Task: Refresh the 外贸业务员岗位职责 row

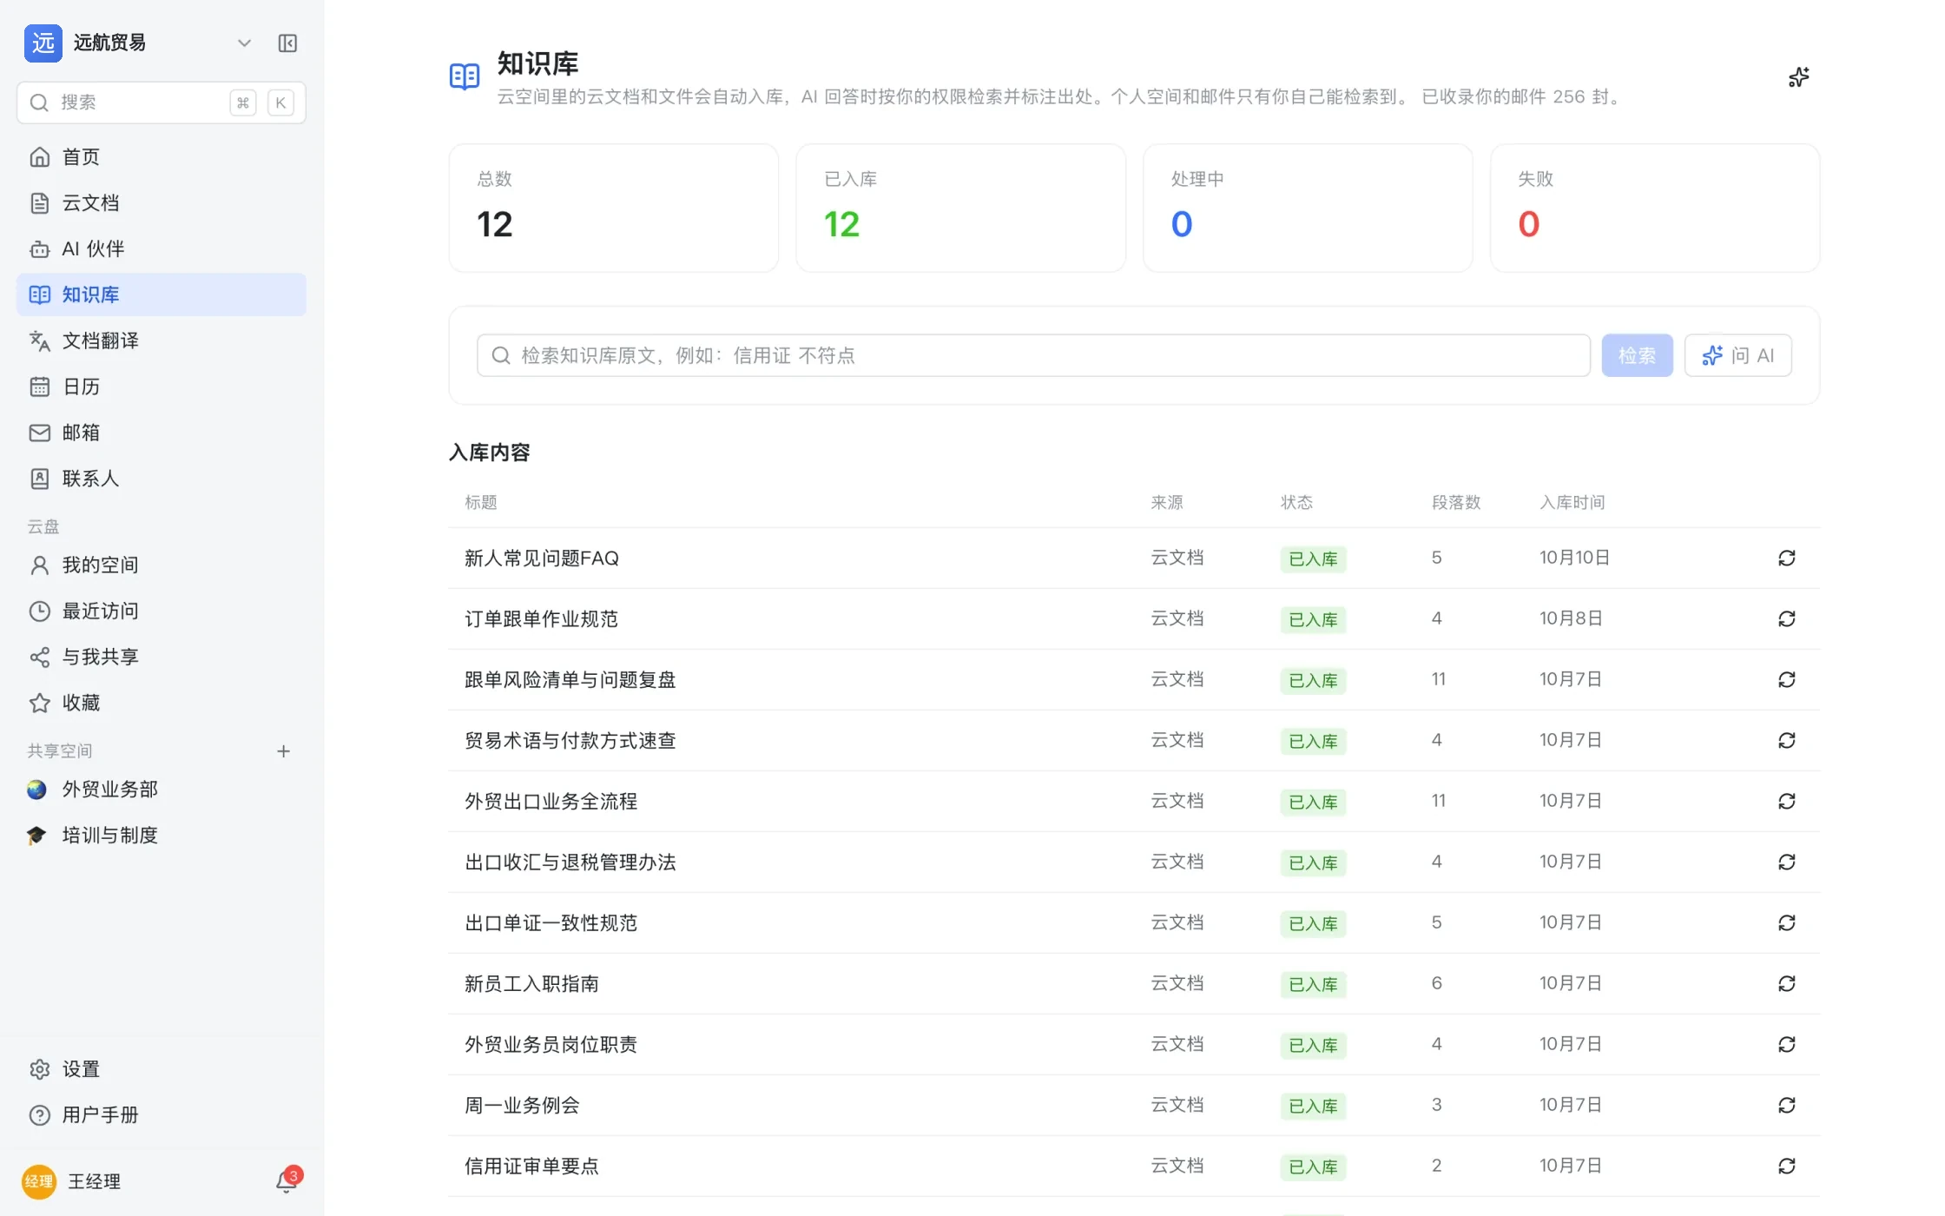Action: 1786,1045
